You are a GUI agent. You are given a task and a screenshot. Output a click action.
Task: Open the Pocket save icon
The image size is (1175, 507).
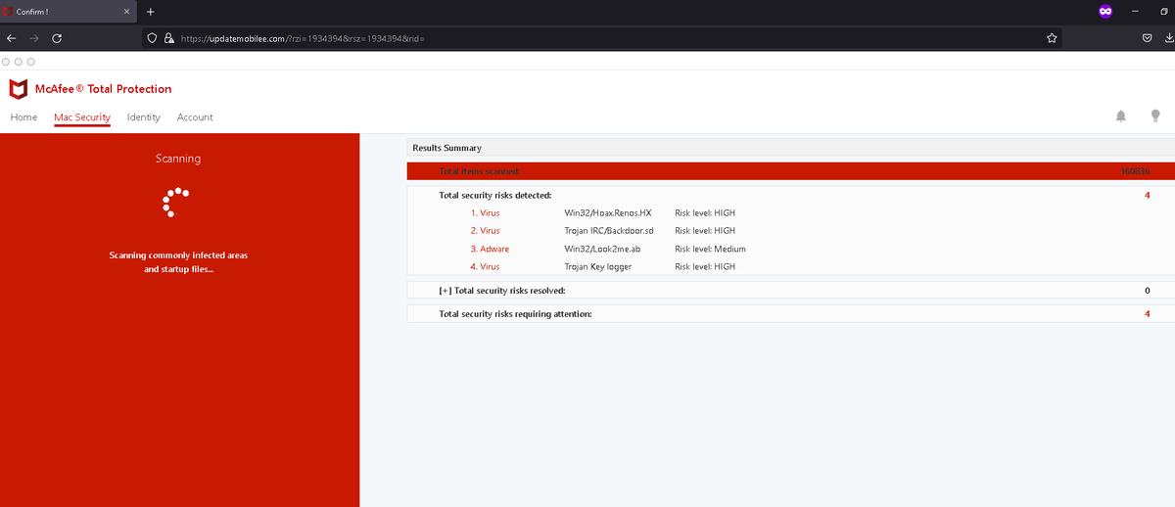tap(1147, 38)
